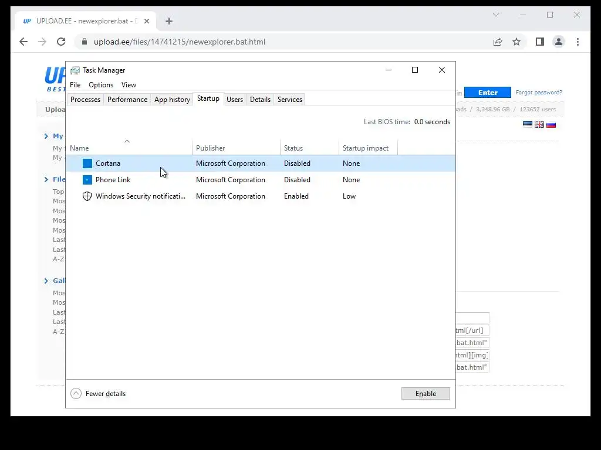Switch to the Users tab
This screenshot has width=601, height=450.
(235, 100)
